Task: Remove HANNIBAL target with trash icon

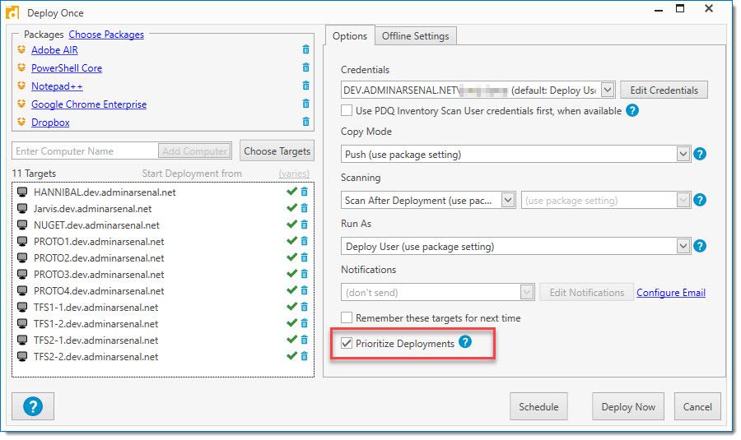Action: 305,192
